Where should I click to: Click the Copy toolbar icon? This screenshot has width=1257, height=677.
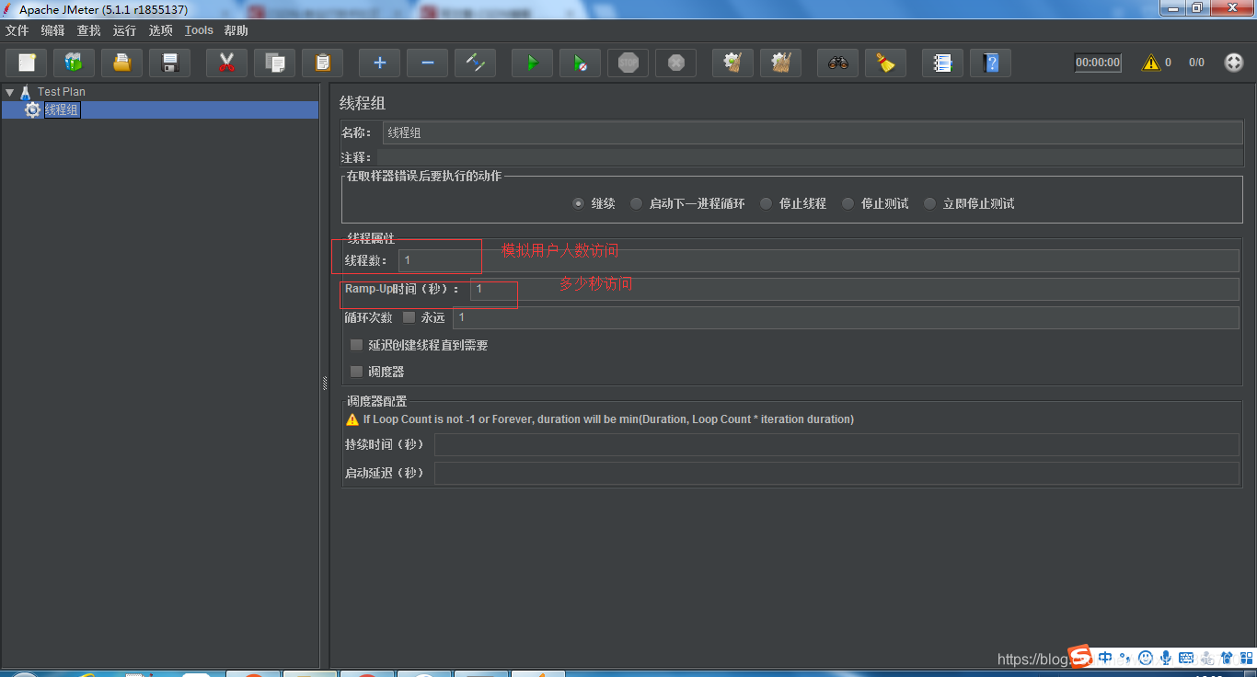274,63
